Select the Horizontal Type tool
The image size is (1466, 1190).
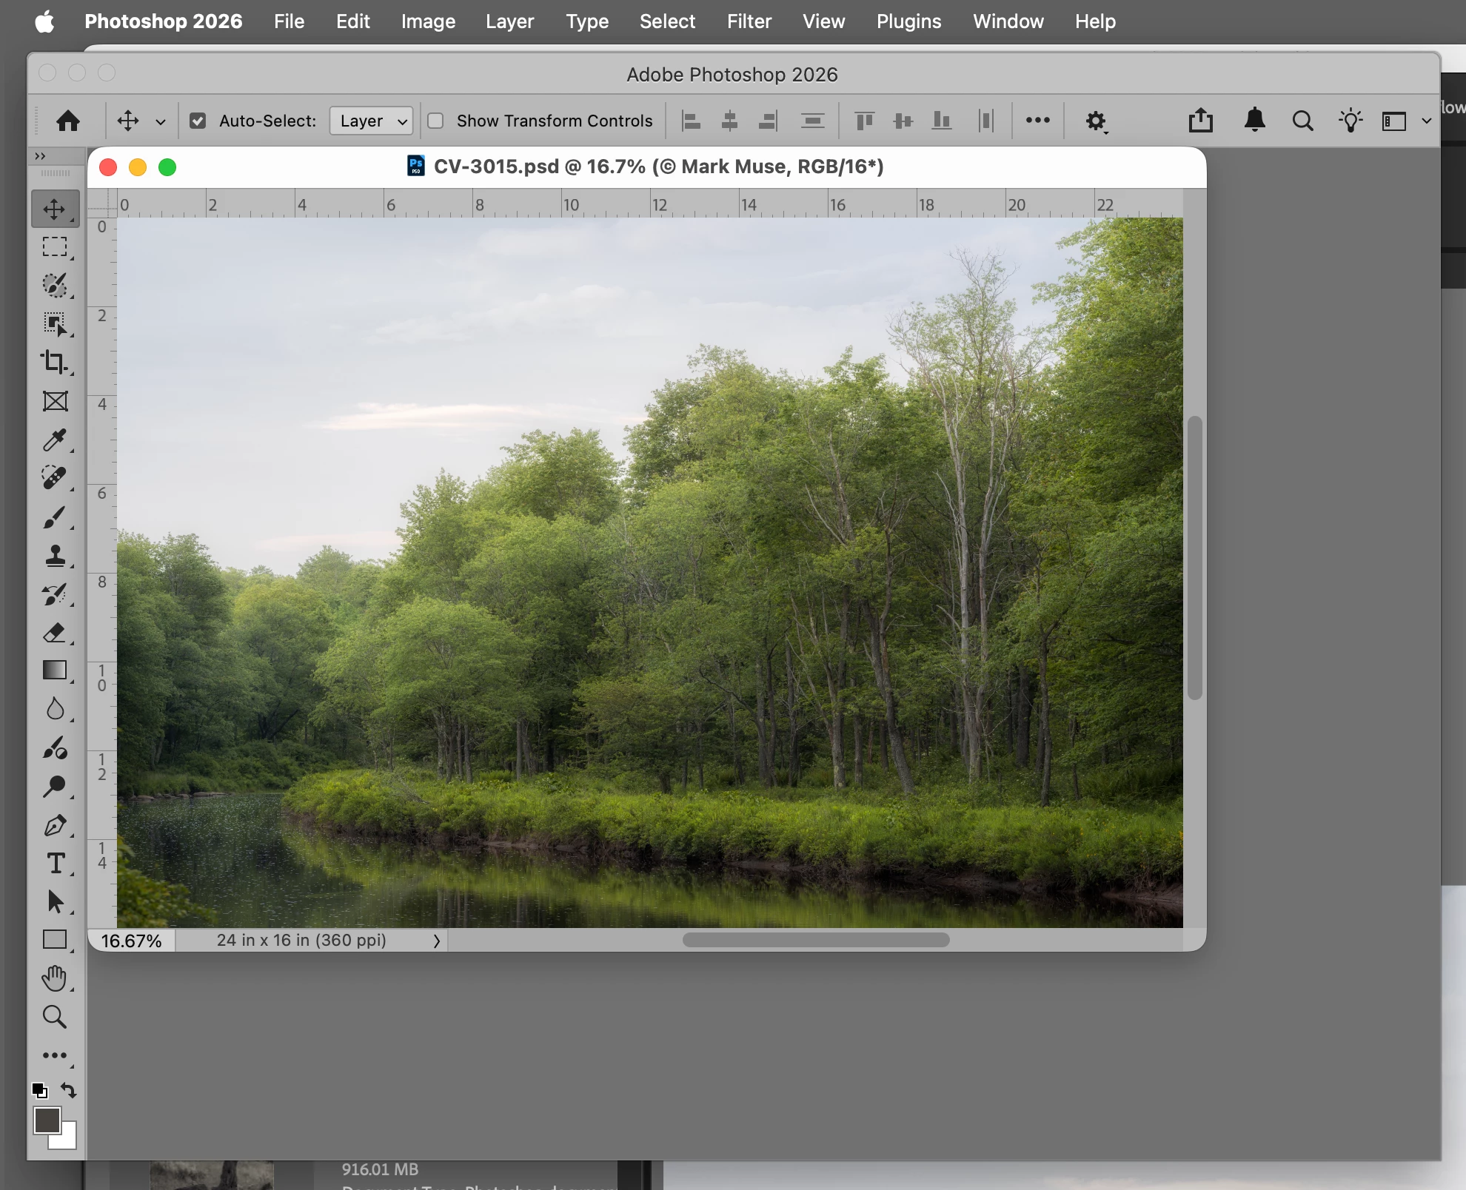[55, 864]
